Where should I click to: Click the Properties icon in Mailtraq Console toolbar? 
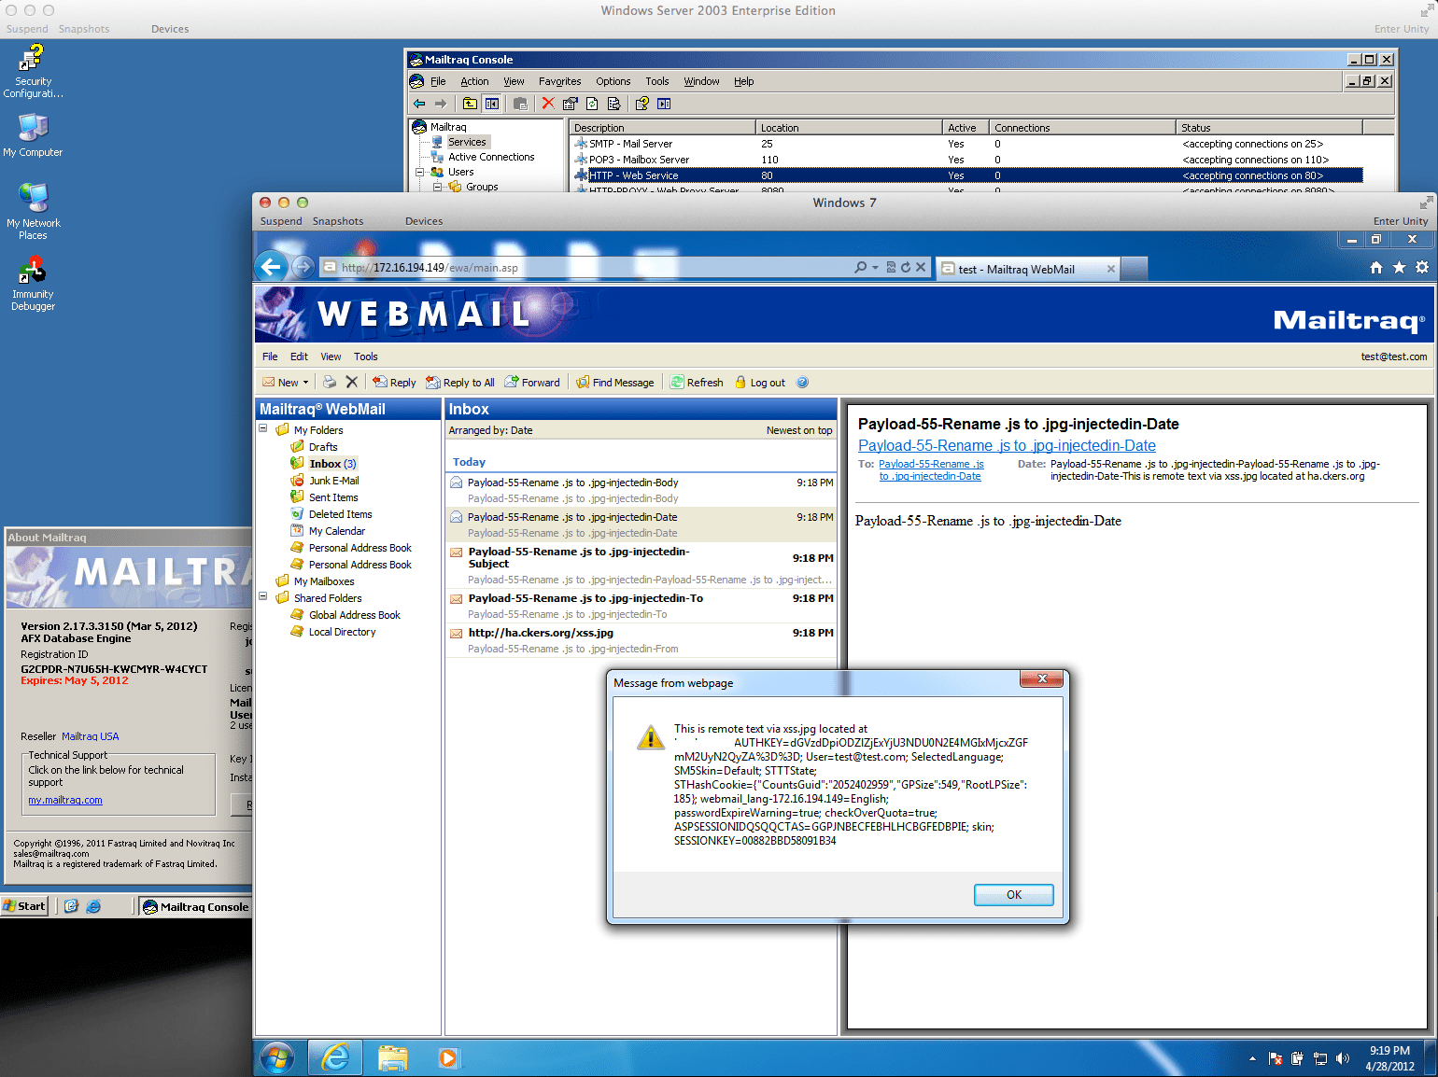pos(571,104)
